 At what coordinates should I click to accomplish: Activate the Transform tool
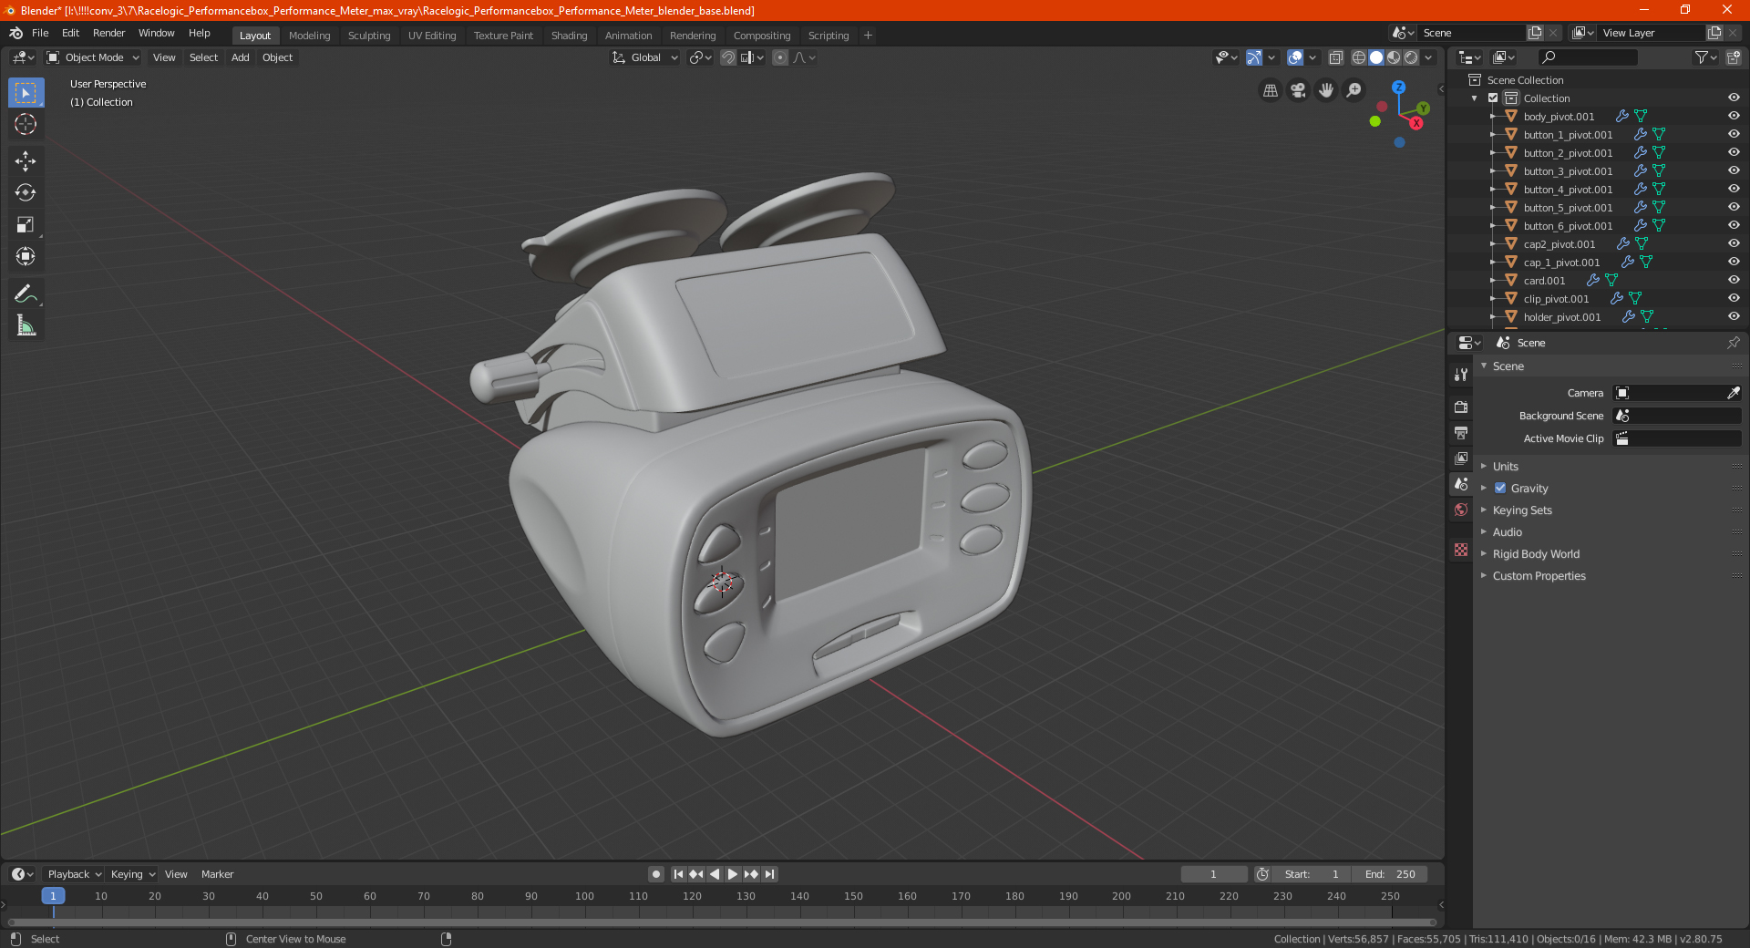click(26, 256)
